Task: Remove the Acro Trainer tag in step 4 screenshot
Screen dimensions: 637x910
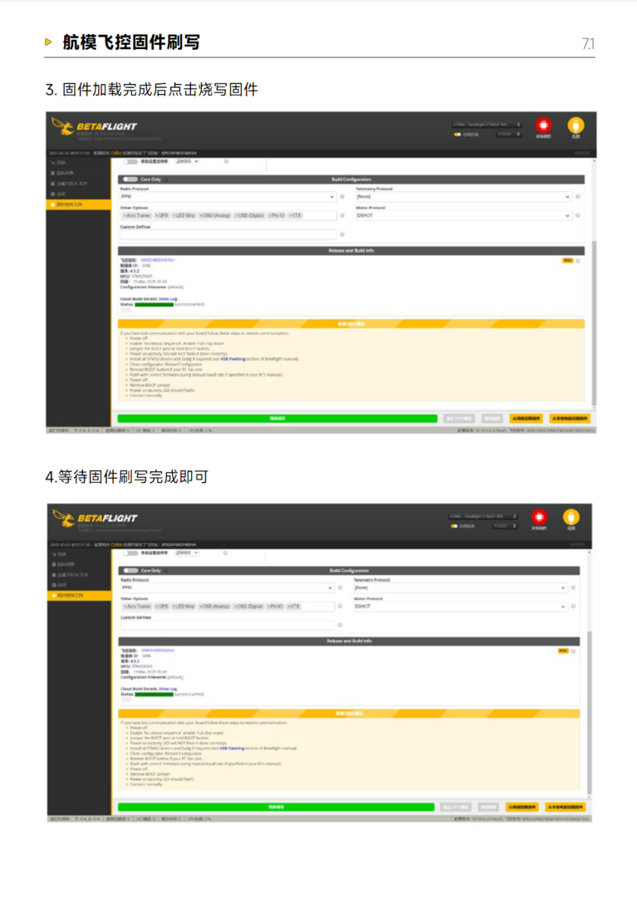Action: pos(125,607)
